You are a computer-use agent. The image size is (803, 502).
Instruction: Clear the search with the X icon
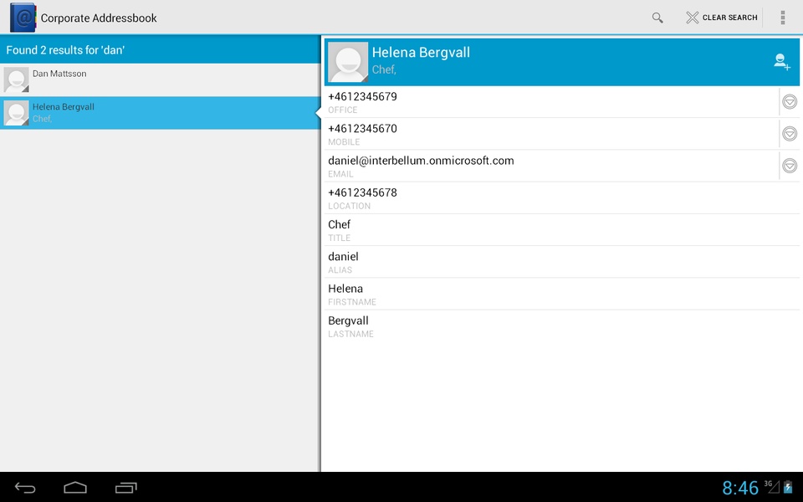coord(693,18)
